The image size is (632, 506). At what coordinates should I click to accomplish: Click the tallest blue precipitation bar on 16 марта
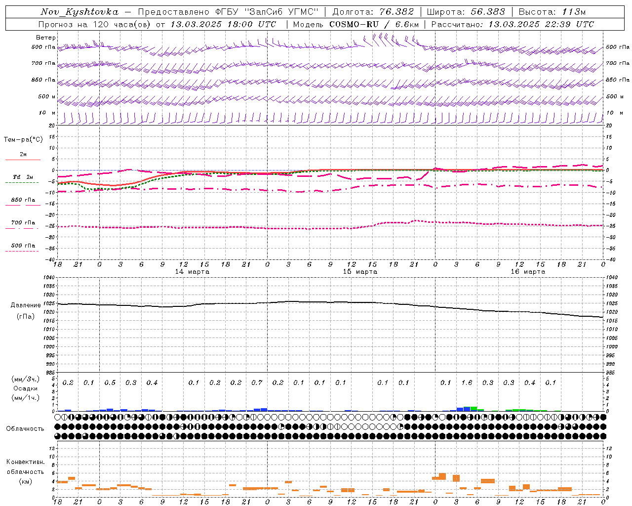point(467,409)
